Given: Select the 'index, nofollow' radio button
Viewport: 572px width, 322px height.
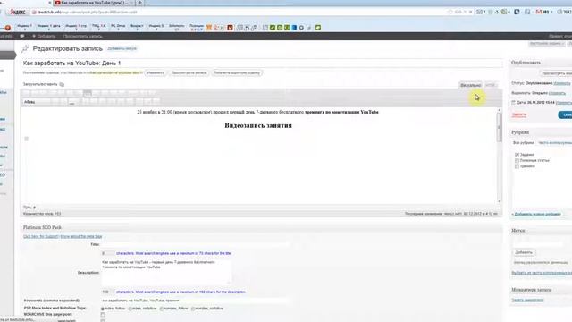Looking at the screenshot, I should tap(130, 309).
